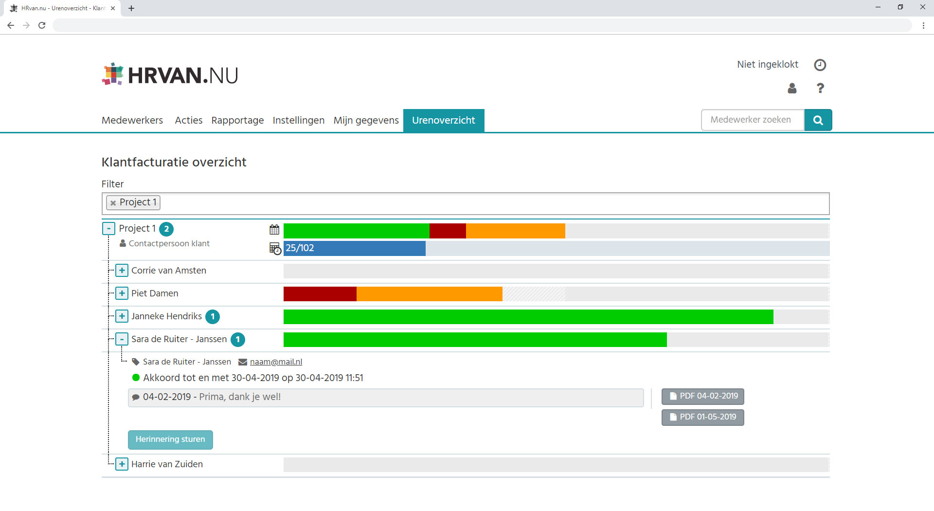Click the orange segment of Piet Damen bar
The image size is (934, 511).
(429, 294)
